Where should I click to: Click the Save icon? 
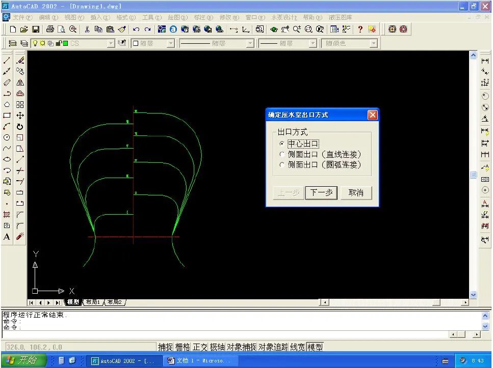[x=36, y=29]
